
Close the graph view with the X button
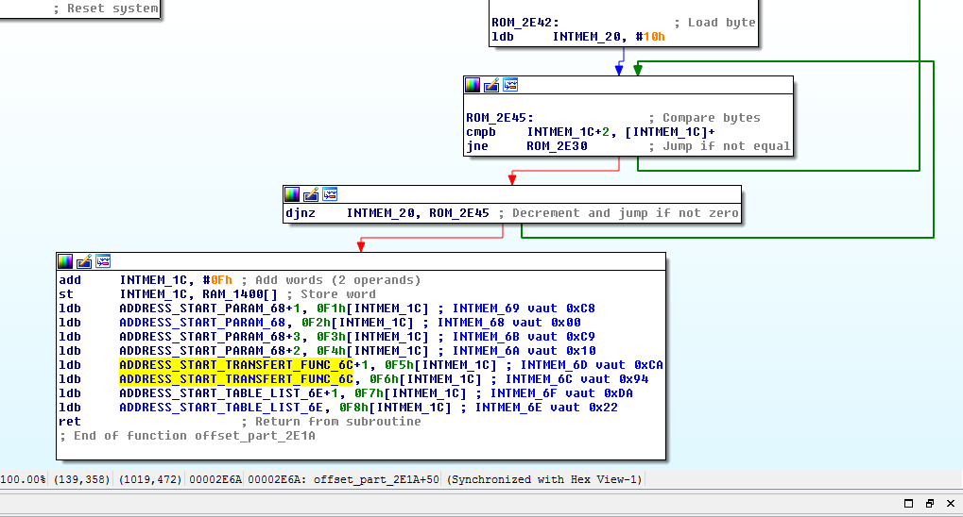click(x=951, y=504)
